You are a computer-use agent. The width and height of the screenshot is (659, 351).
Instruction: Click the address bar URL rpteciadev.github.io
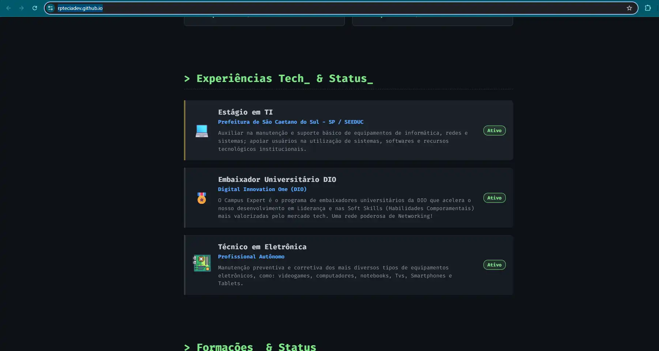80,8
